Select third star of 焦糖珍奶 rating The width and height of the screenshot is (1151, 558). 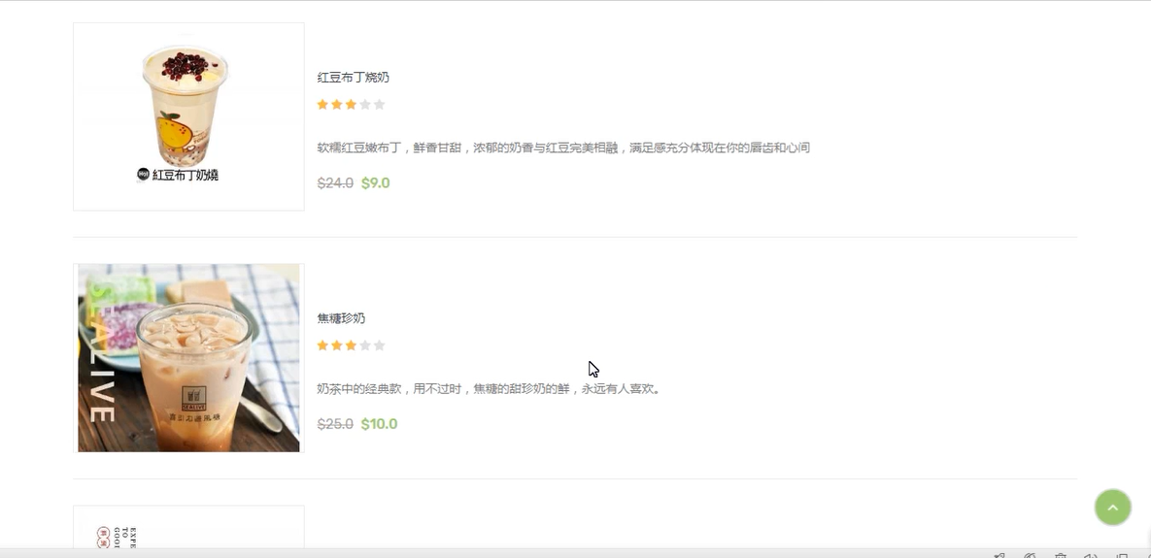click(x=351, y=345)
